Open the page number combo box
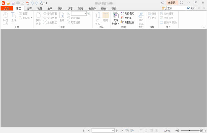 pyautogui.click(x=103, y=131)
